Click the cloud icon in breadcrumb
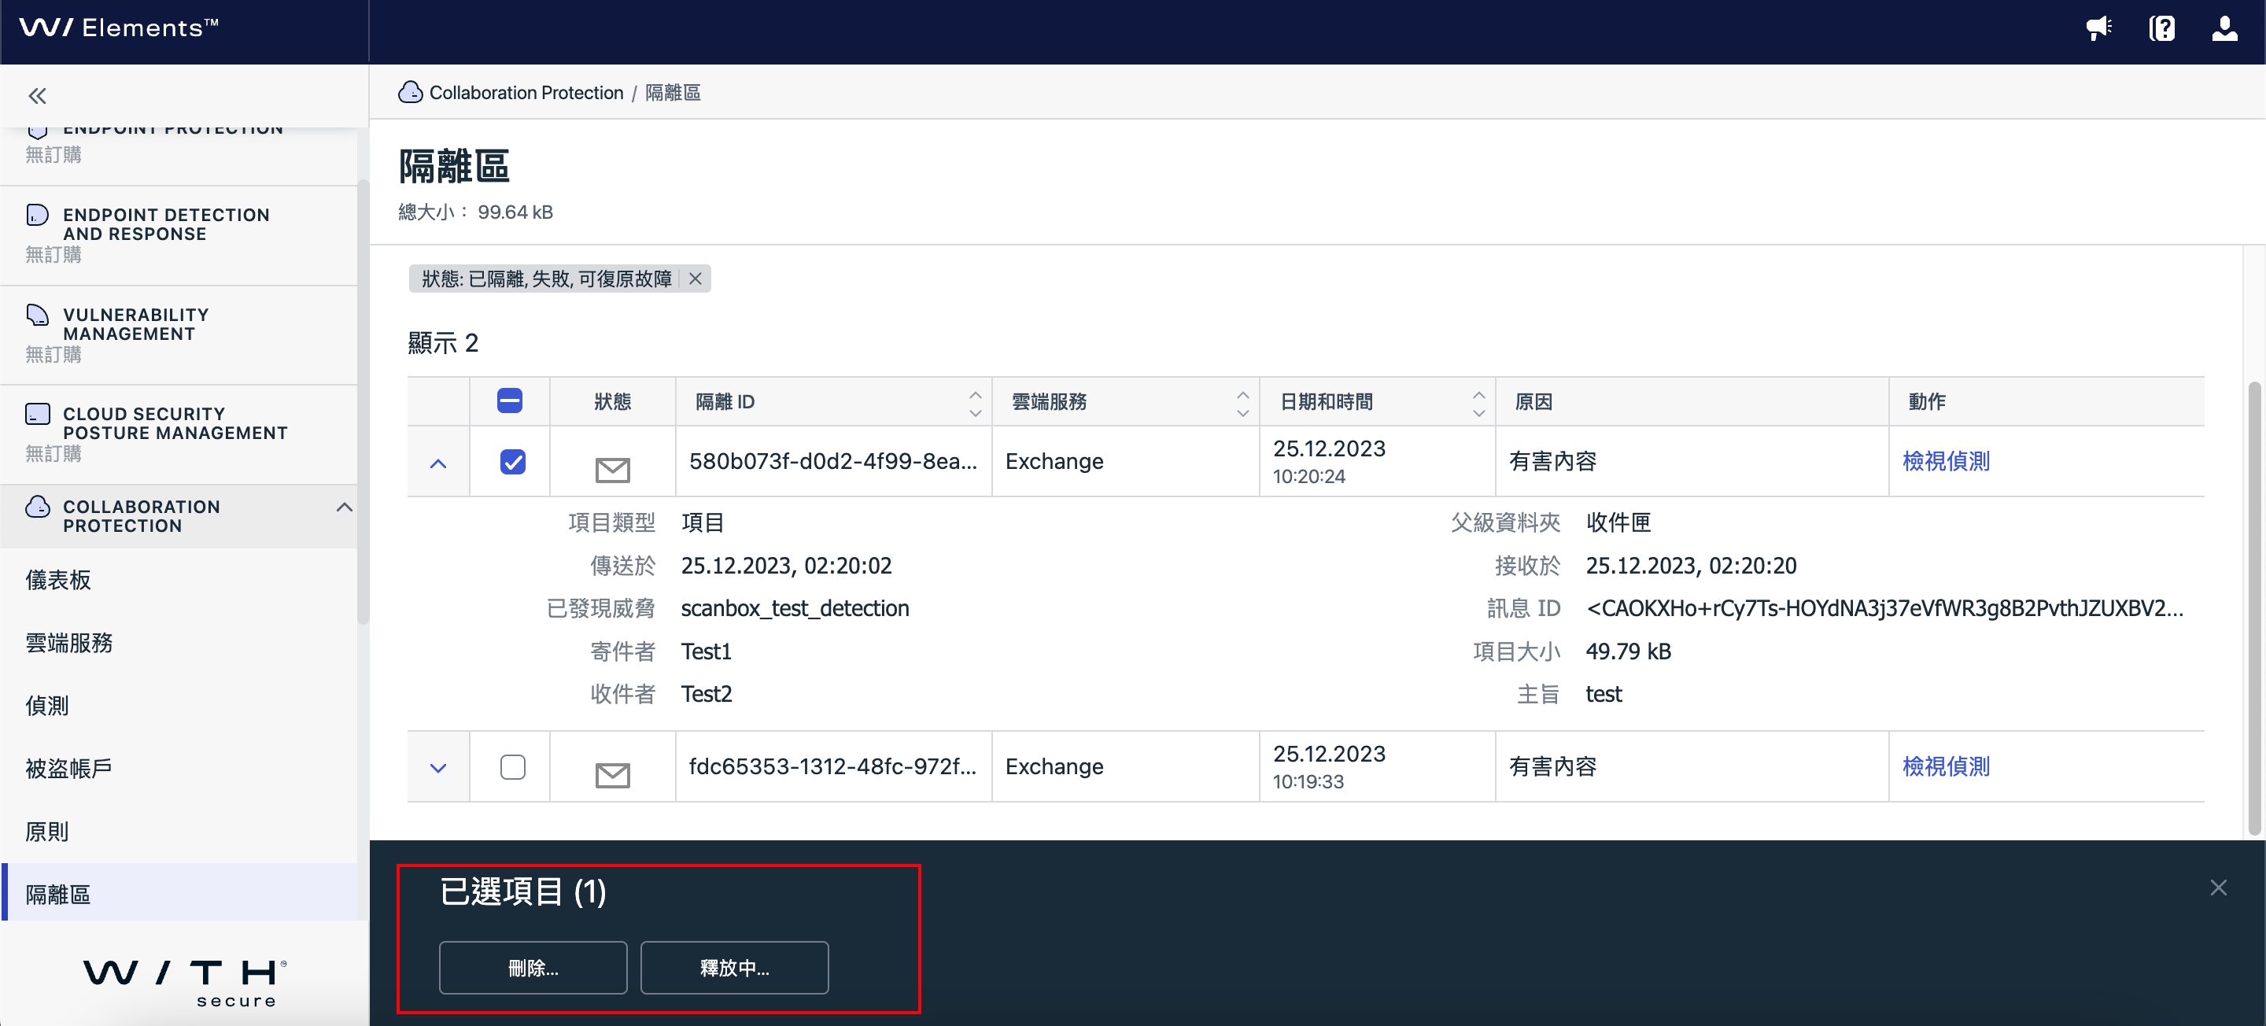This screenshot has height=1026, width=2266. (x=410, y=92)
